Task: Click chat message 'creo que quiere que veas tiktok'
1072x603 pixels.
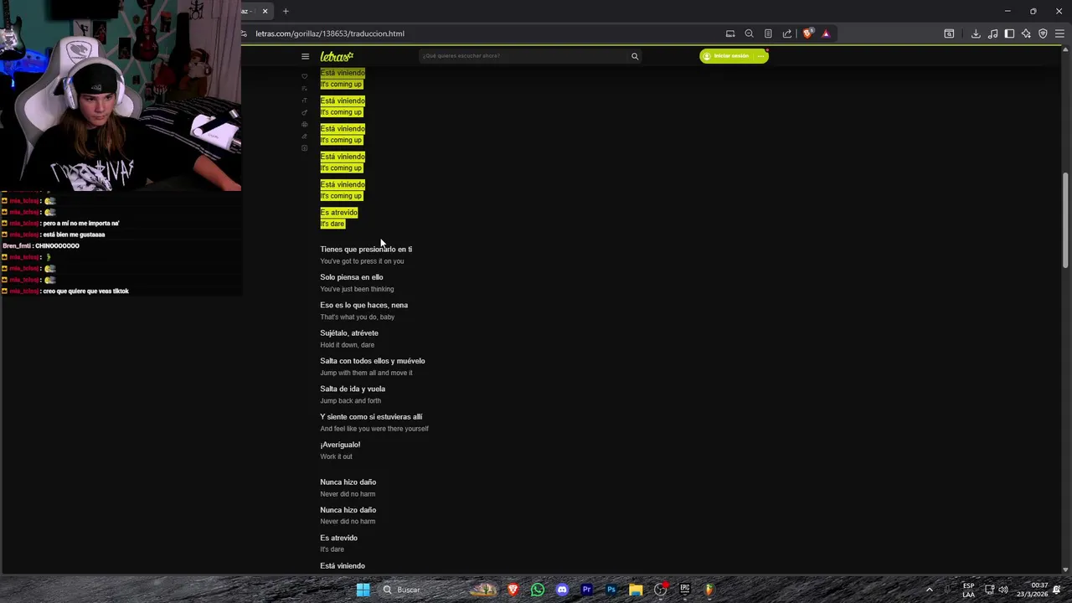Action: pos(85,291)
